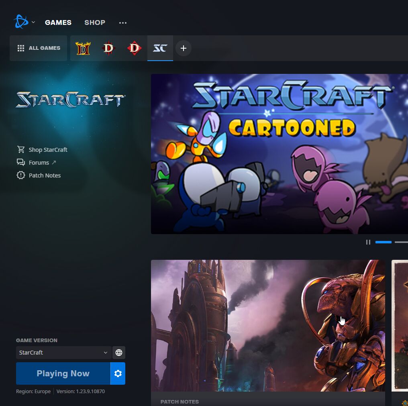Screen dimensions: 408x406
Task: Click the PATCH NOTES card label
Action: tap(180, 402)
